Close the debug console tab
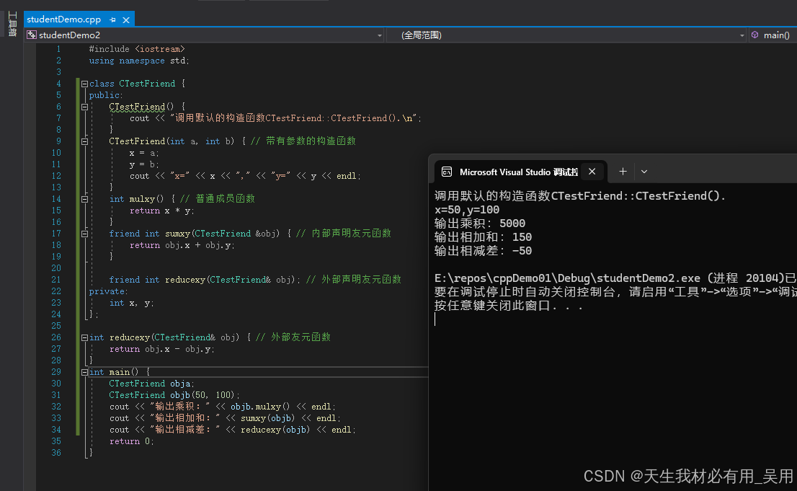 [592, 172]
